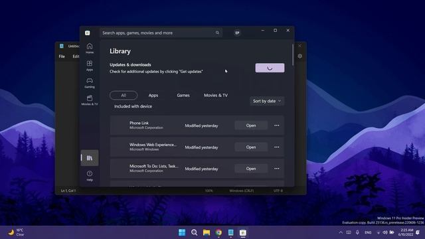Click Ln 1, Col 1 in Notepad status bar

click(68, 191)
